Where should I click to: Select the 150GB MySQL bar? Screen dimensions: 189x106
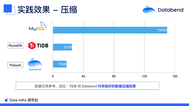coord(110,30)
